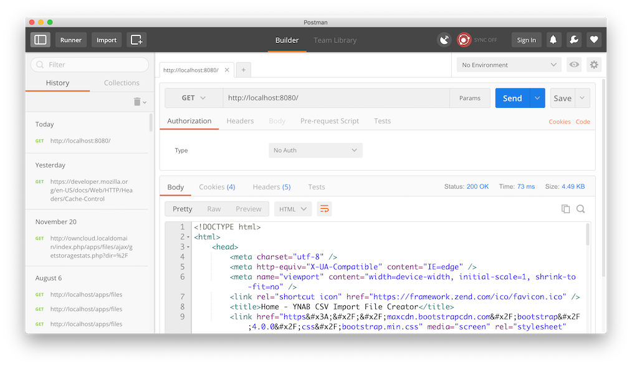This screenshot has height=367, width=632.
Task: Open environment quick look eye
Action: tap(575, 64)
